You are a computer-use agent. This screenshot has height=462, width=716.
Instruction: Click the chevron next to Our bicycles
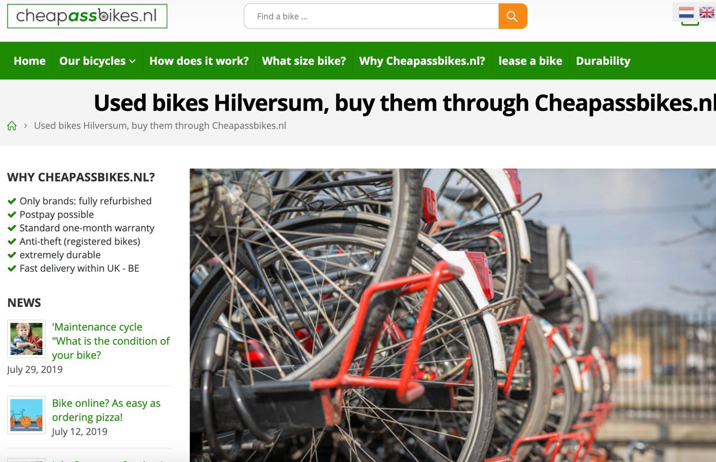[133, 62]
